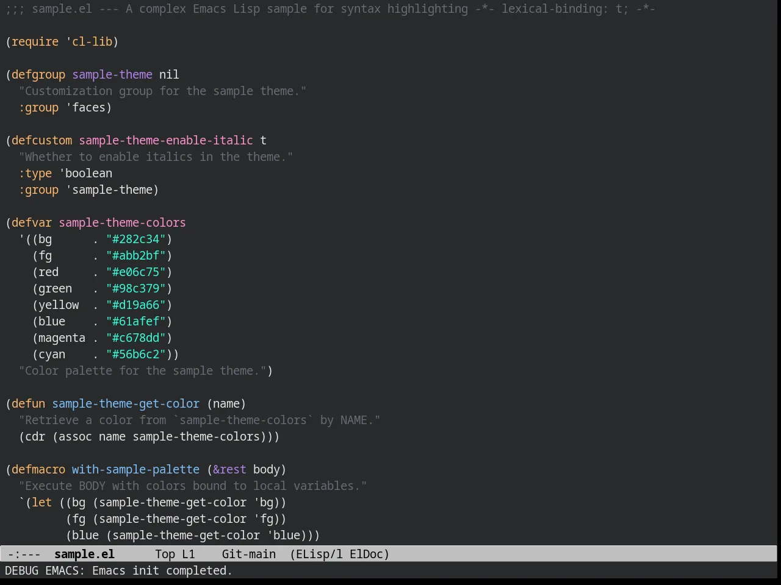Click the 'cyan' key in the palette list
Viewport: 781px width, 585px height.
pos(52,354)
